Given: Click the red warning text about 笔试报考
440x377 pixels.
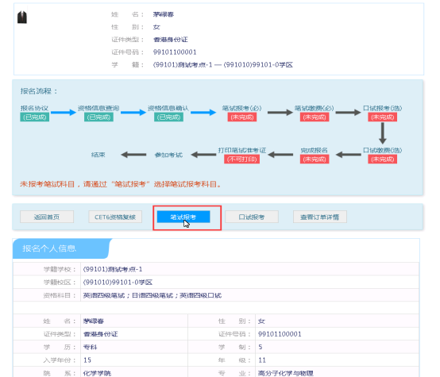Looking at the screenshot, I should click(121, 184).
